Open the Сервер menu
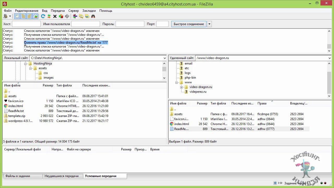This screenshot has width=334, height=188. tap(74, 11)
